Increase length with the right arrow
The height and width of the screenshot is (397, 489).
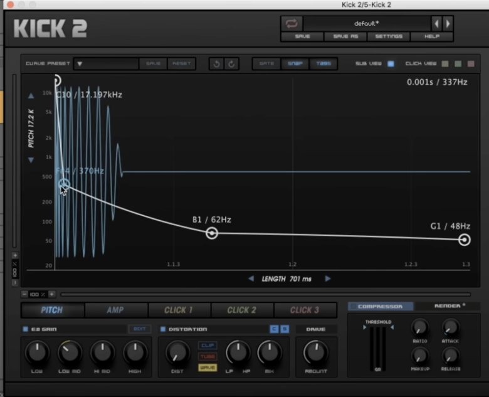coord(327,278)
